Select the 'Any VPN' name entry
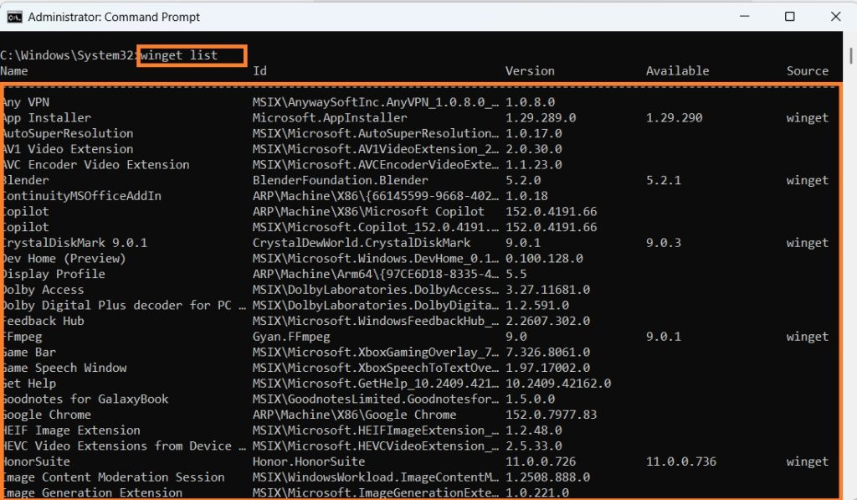 click(26, 102)
